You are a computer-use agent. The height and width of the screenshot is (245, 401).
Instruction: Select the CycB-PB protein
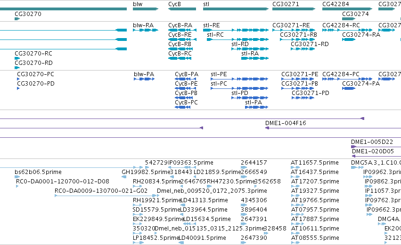coord(184,98)
